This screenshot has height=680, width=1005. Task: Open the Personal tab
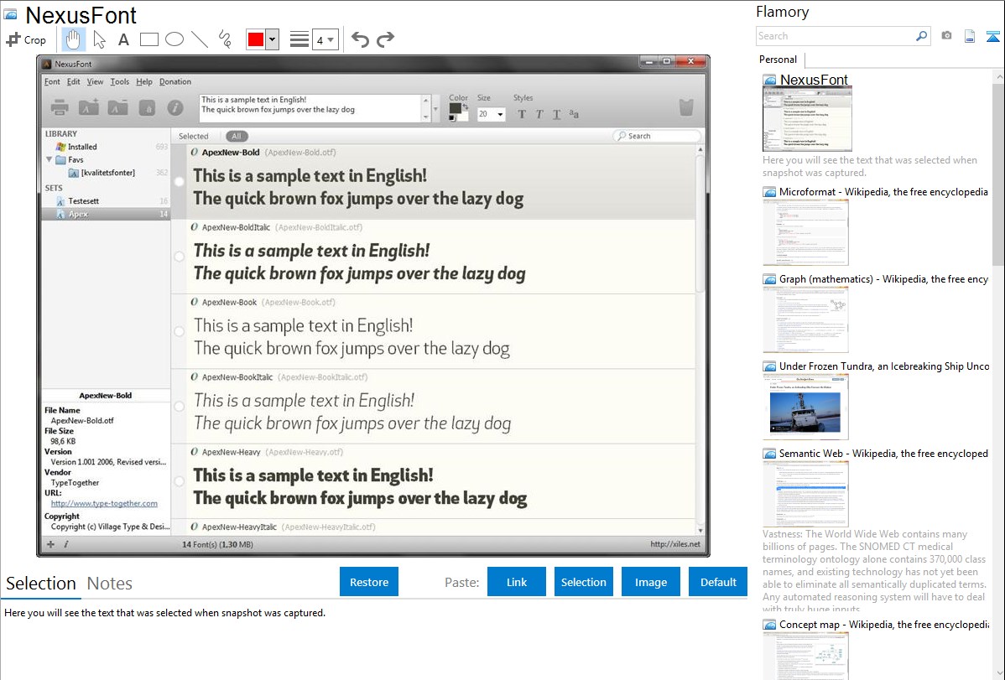778,60
